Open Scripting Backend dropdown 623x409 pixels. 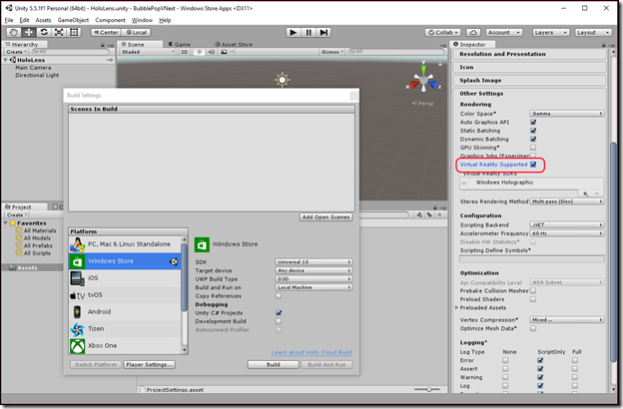pyautogui.click(x=566, y=224)
